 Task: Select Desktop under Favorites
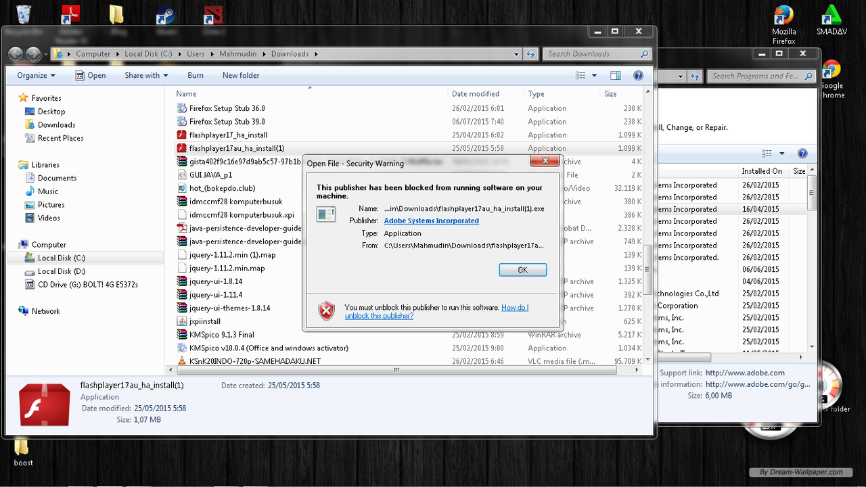pos(51,112)
